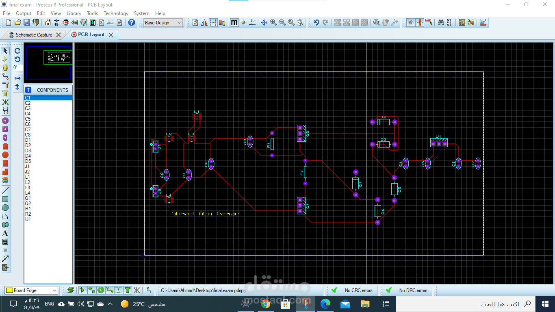Click the 'No CRC errors' status button
Screen dimensions: 555x312
coord(352,290)
